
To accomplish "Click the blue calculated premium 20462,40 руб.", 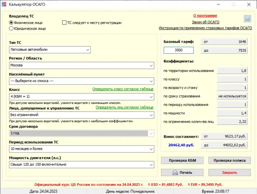I will 181,145.
